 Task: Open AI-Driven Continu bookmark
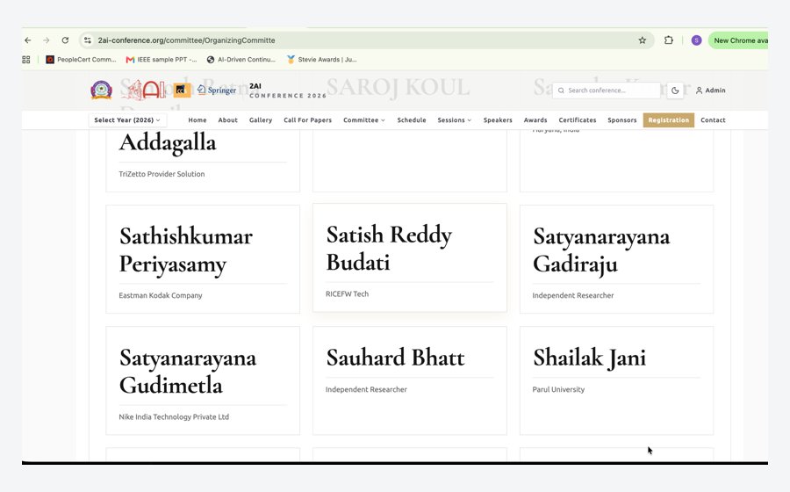pos(241,60)
